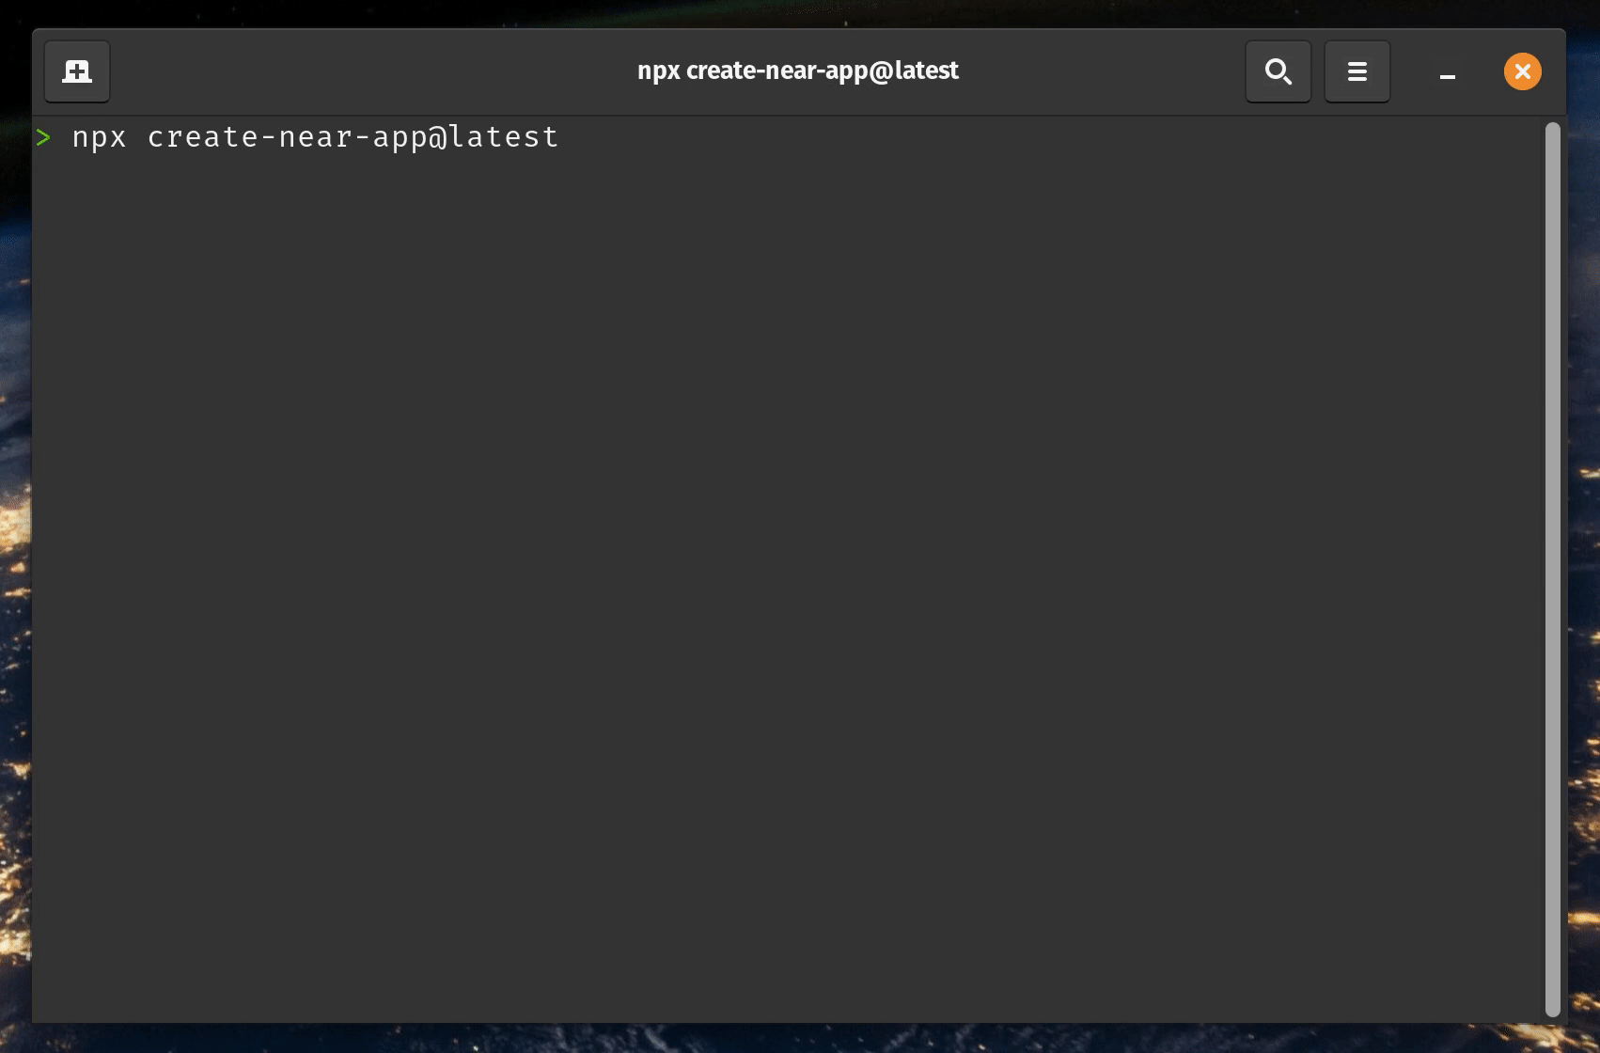Viewport: 1600px width, 1053px height.
Task: Click desktop wallpaper strip above the window
Action: tap(799, 13)
